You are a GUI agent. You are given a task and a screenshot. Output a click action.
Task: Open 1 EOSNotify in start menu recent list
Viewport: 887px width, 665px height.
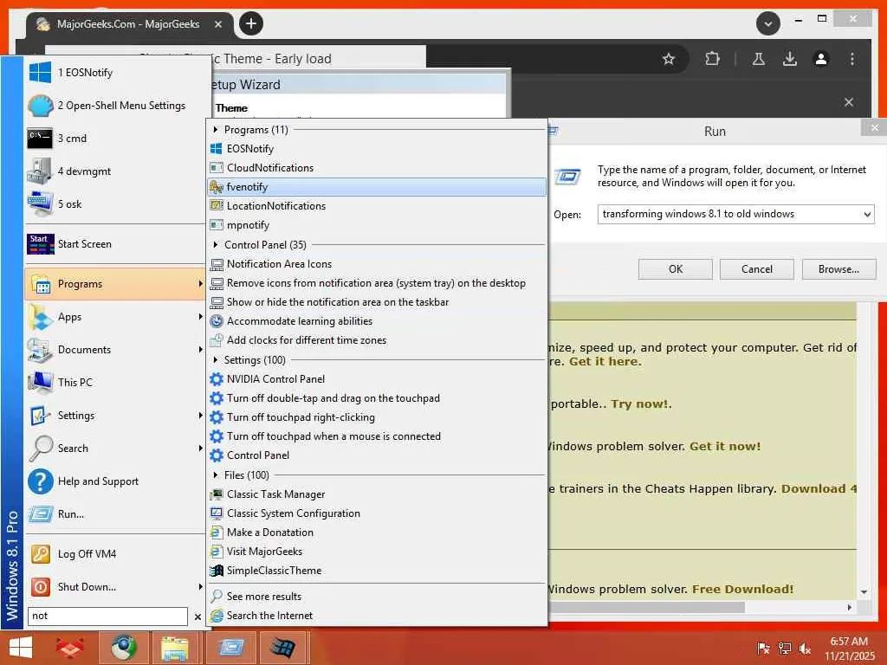click(116, 73)
